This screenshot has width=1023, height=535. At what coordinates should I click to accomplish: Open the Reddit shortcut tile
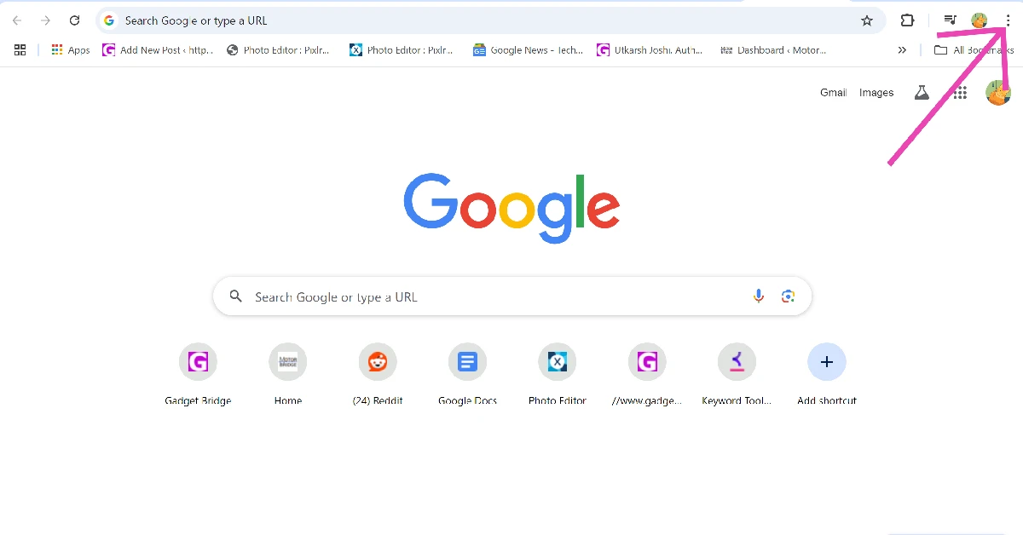point(378,361)
